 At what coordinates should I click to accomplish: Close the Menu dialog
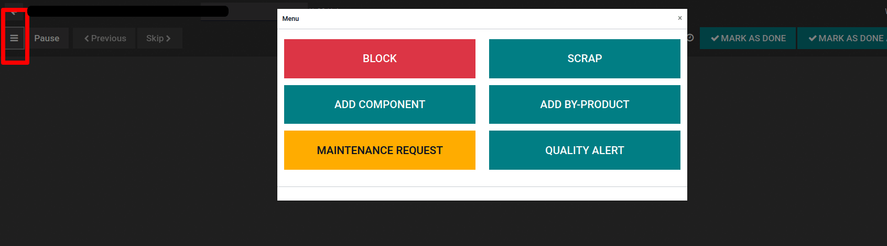[680, 18]
